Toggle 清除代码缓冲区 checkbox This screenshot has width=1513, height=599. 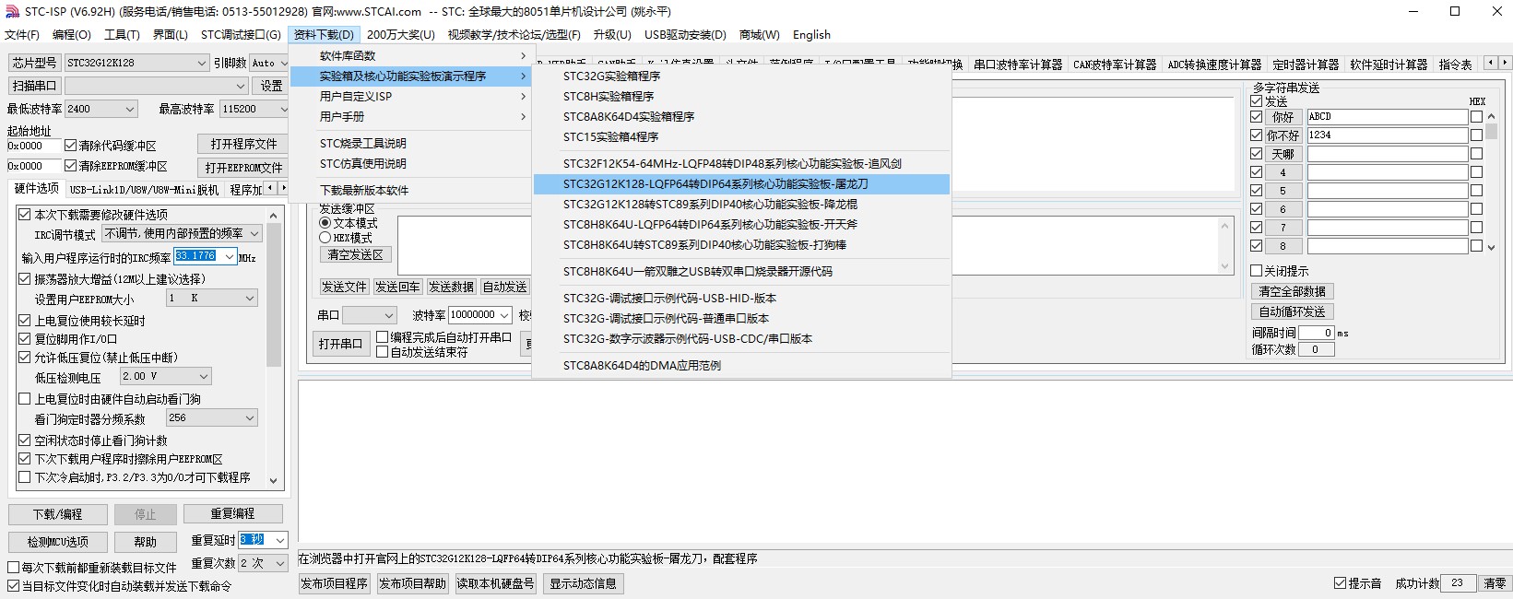pos(70,146)
